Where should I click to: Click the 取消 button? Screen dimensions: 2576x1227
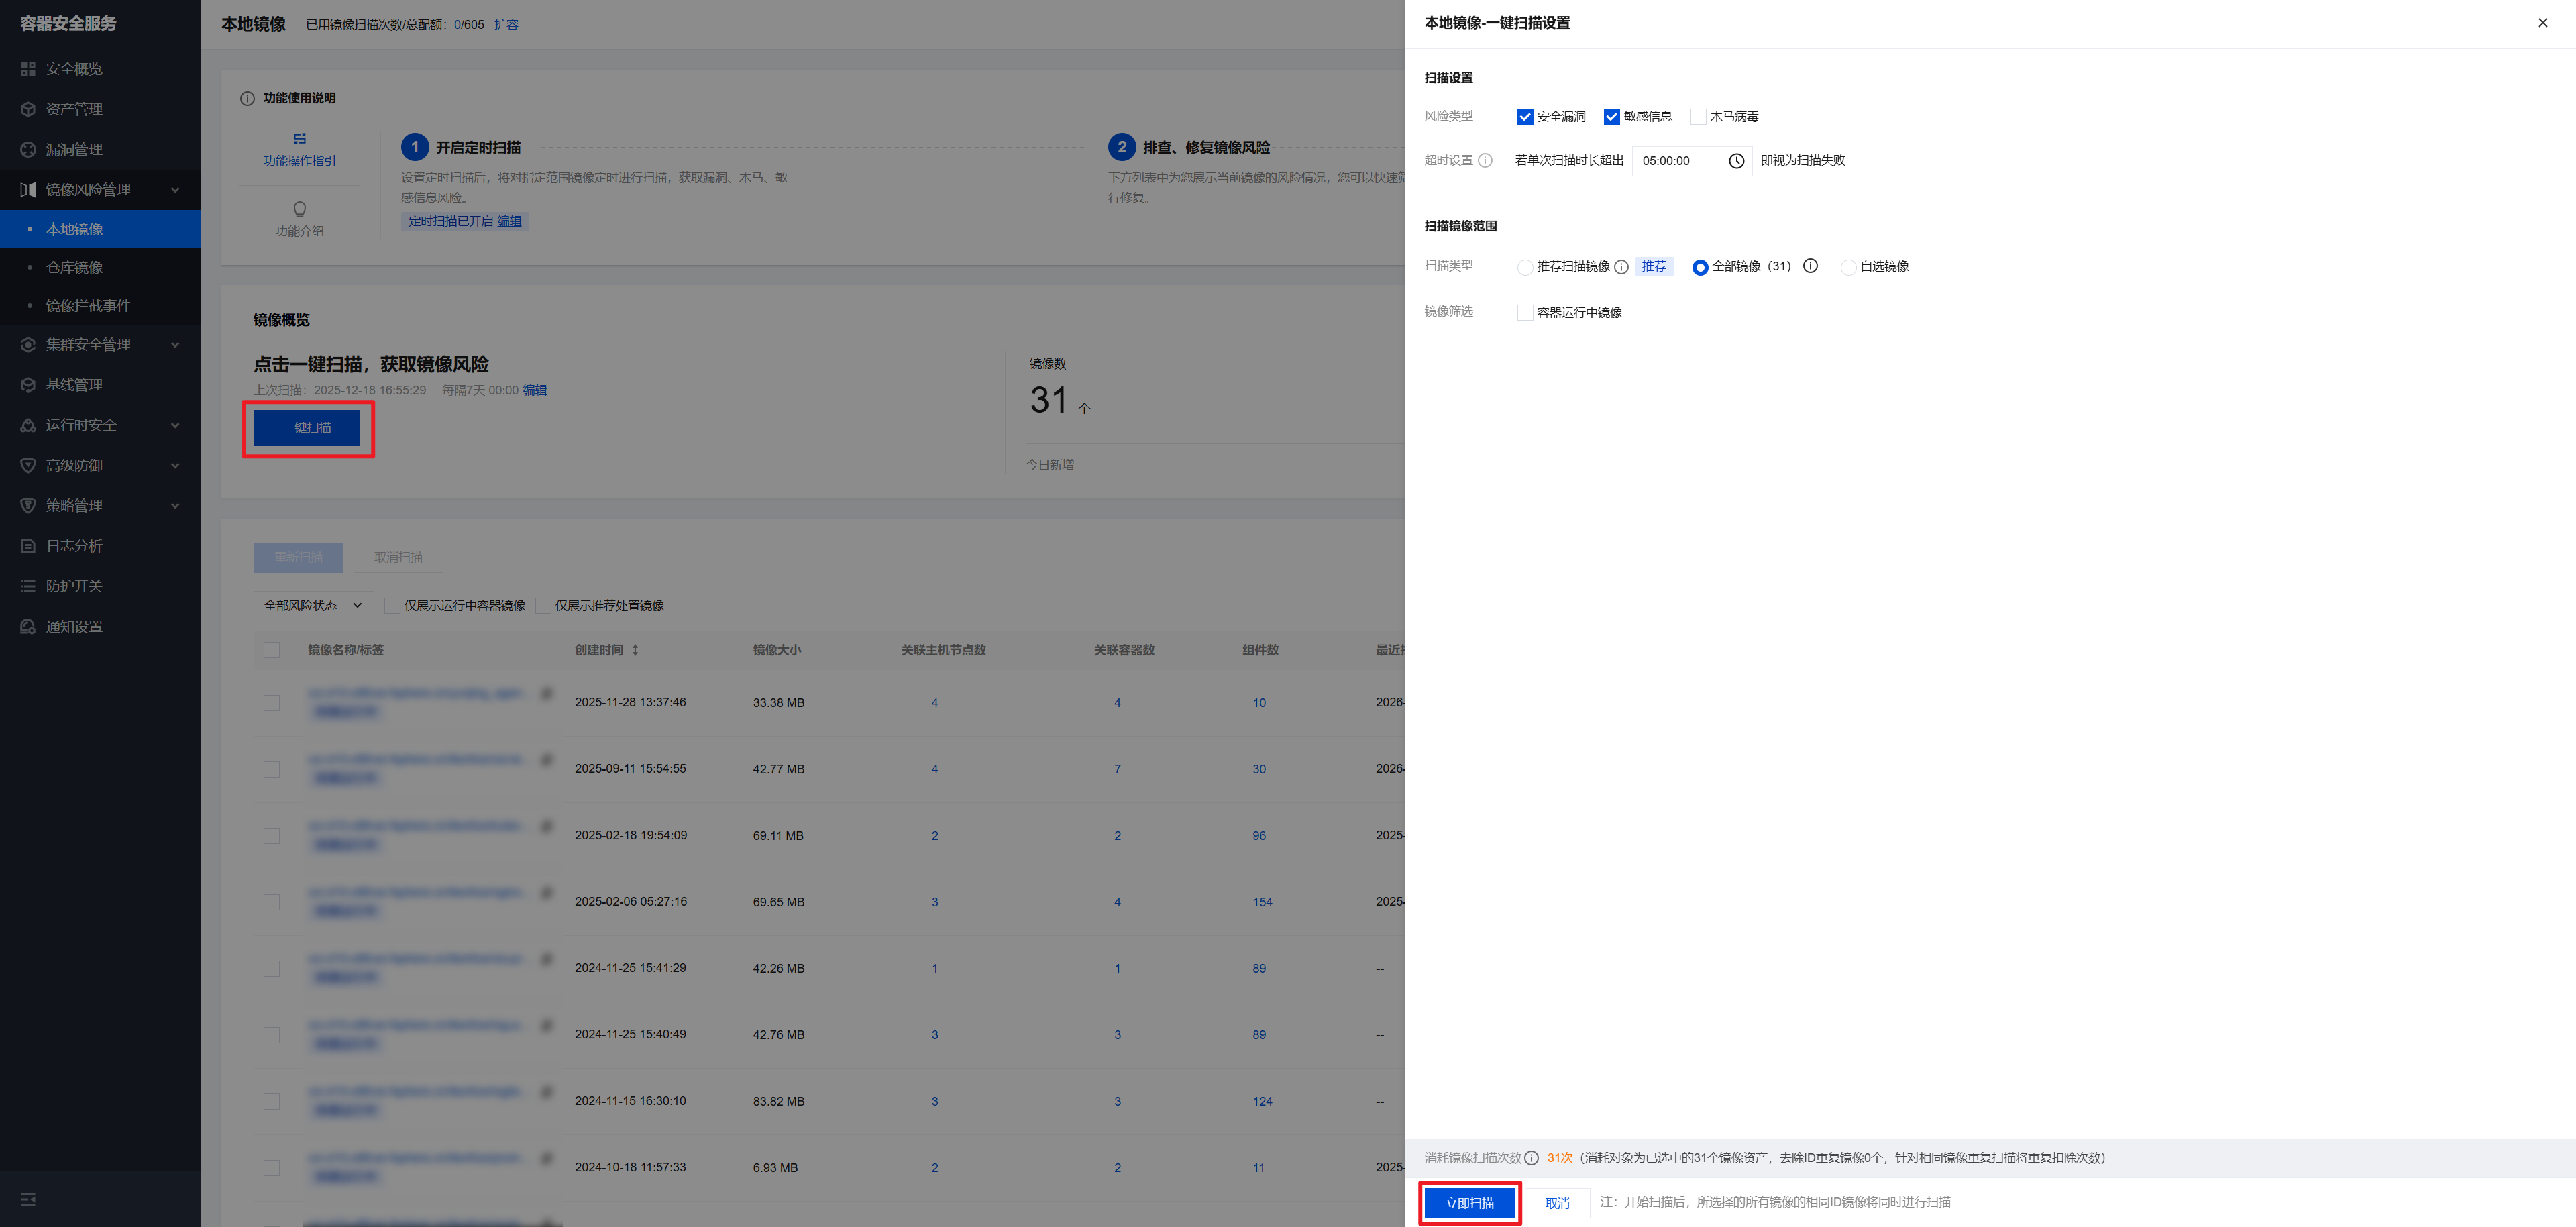(1557, 1203)
